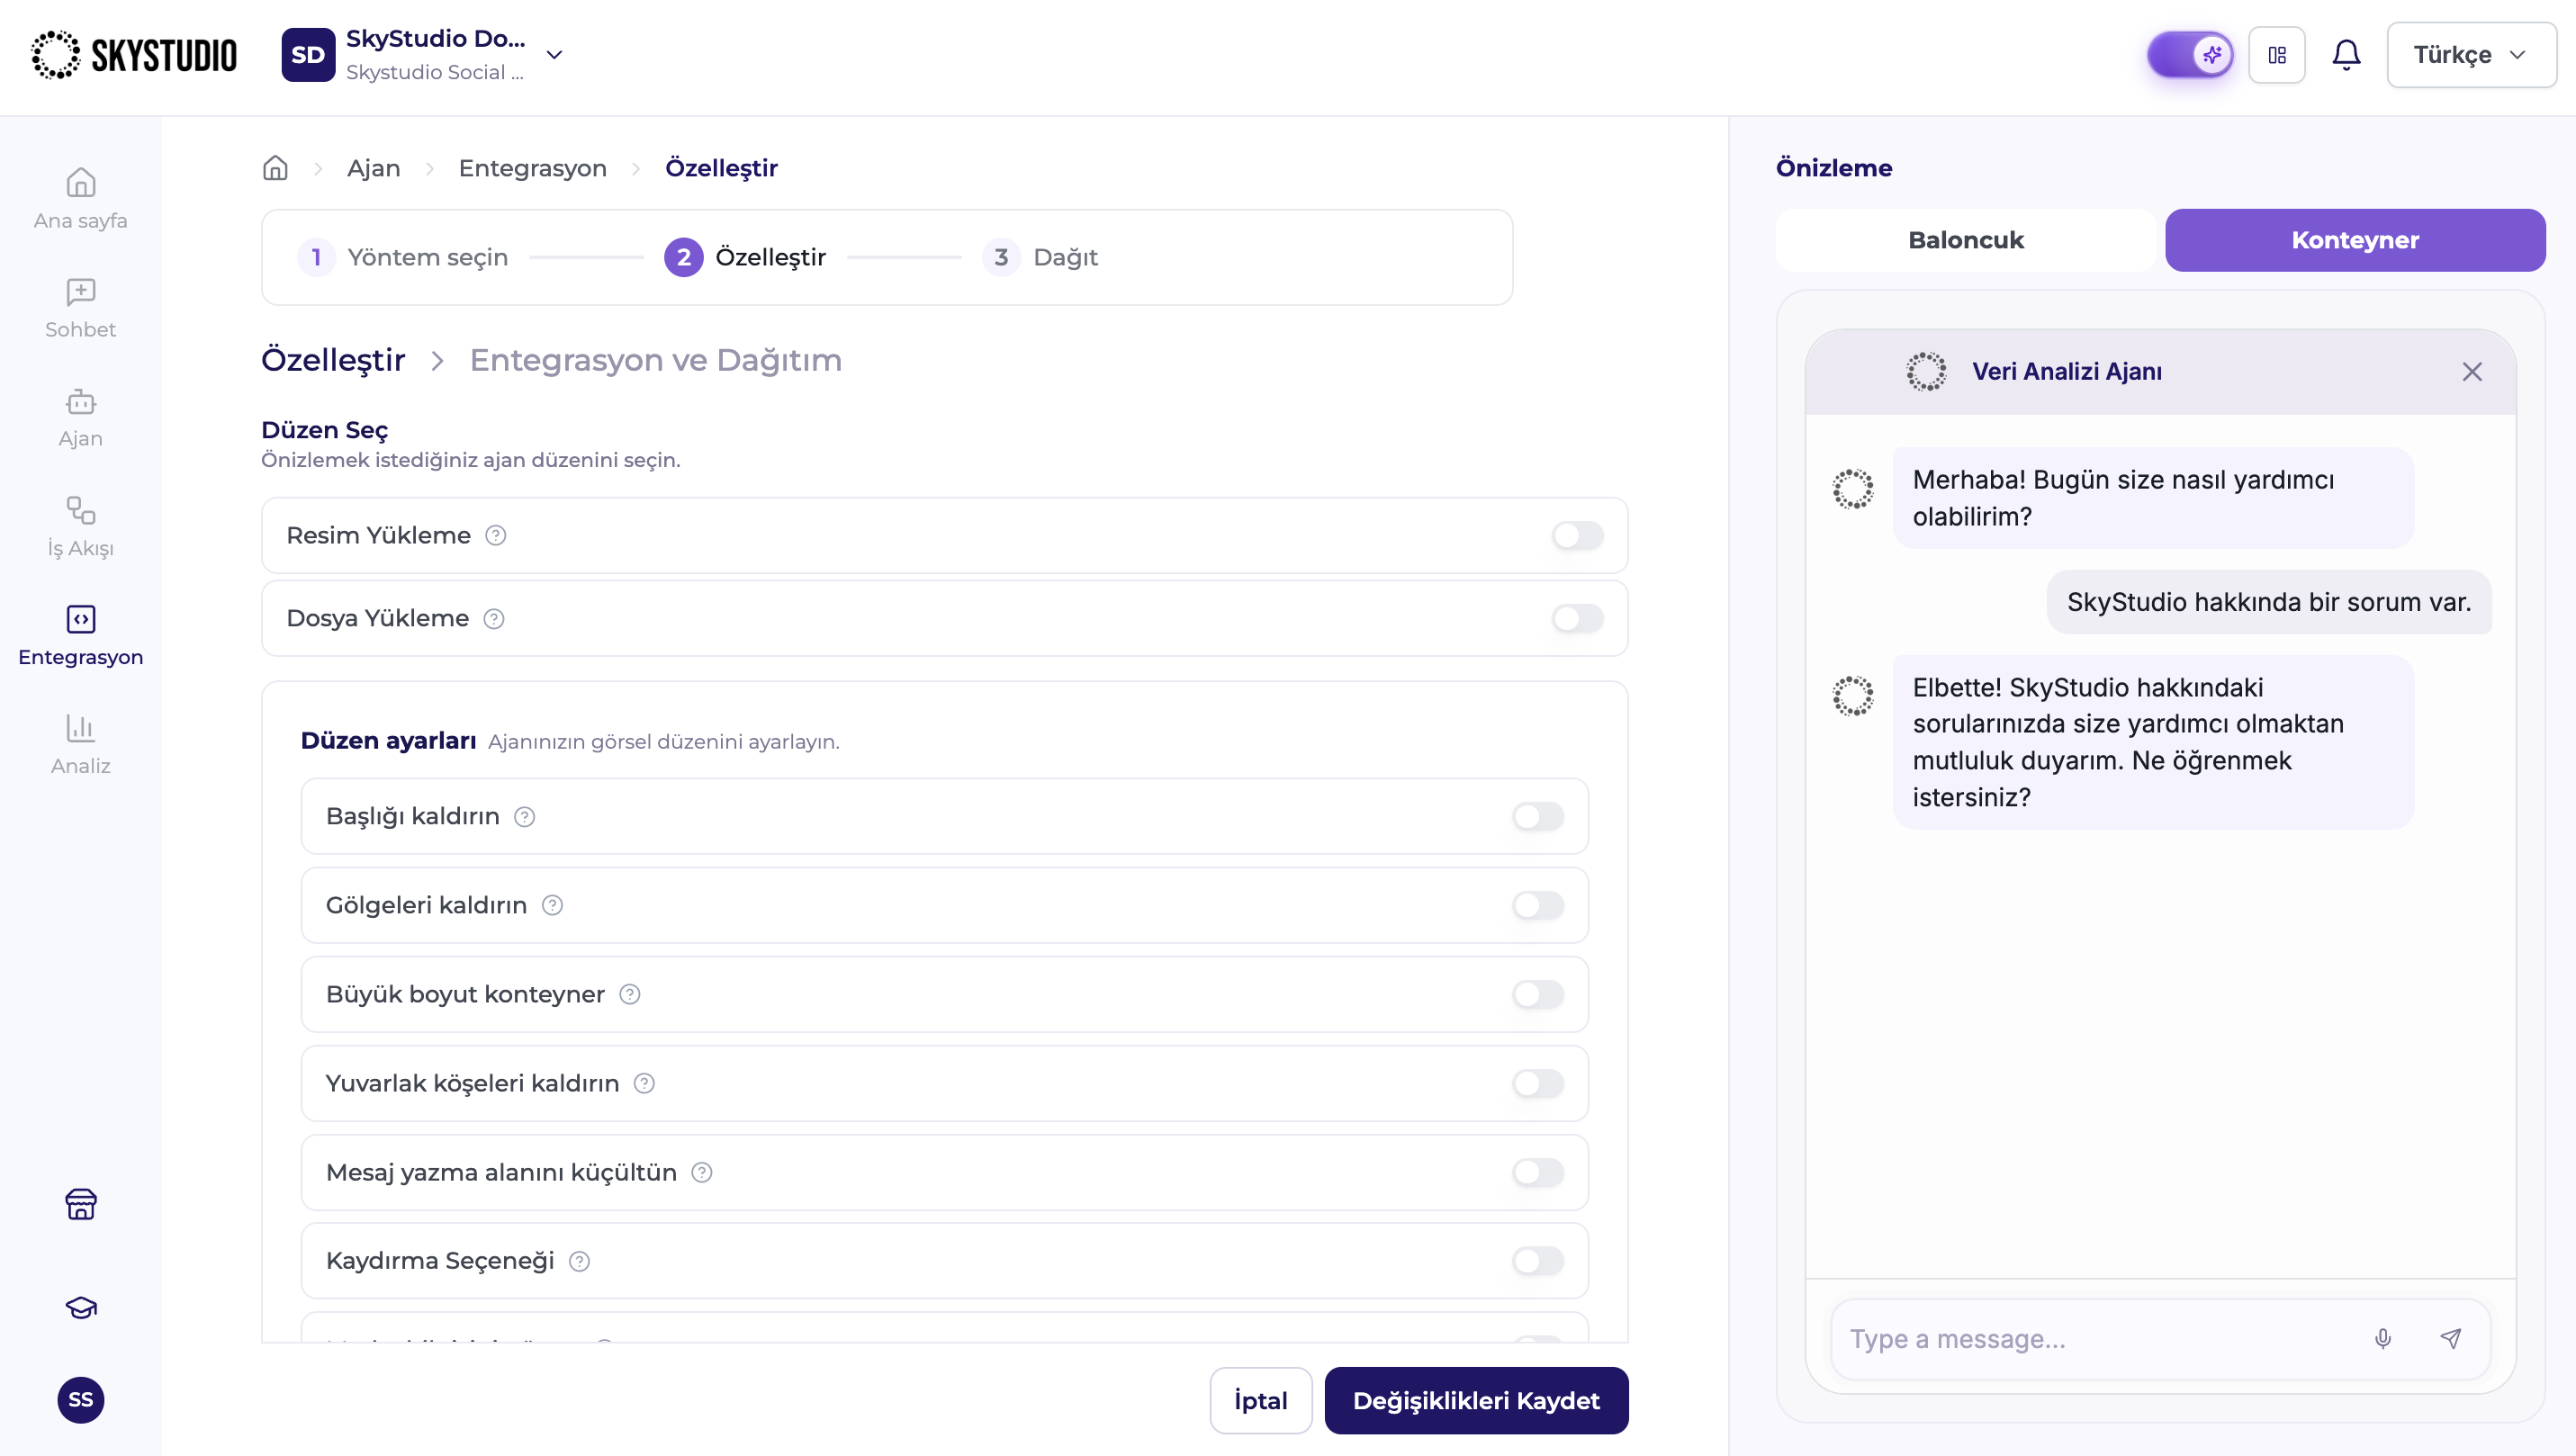Show help for Dosya Yükleme

coord(494,619)
